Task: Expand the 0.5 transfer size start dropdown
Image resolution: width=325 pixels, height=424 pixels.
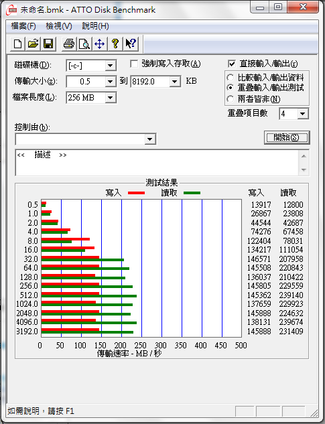Action: click(x=110, y=82)
